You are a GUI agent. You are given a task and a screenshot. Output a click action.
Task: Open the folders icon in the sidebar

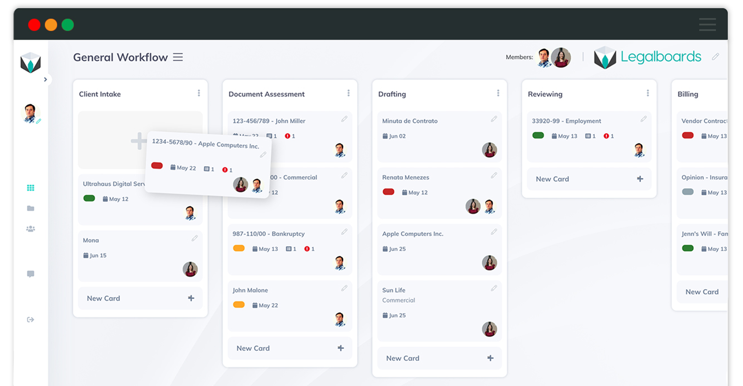point(30,208)
